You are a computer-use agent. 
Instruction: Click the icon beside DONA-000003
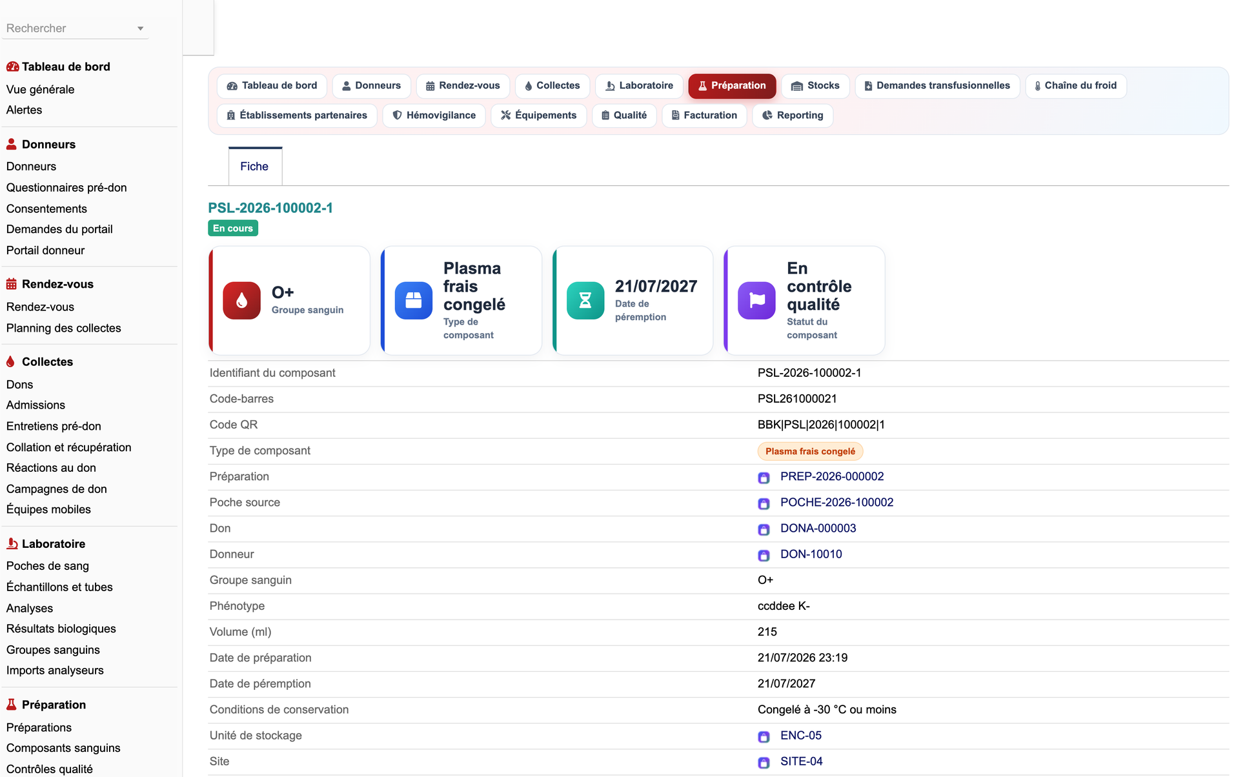764,529
